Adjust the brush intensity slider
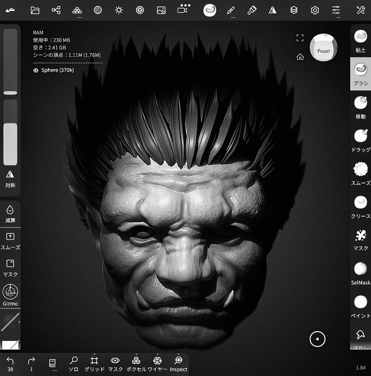This screenshot has width=371, height=376. 10,133
